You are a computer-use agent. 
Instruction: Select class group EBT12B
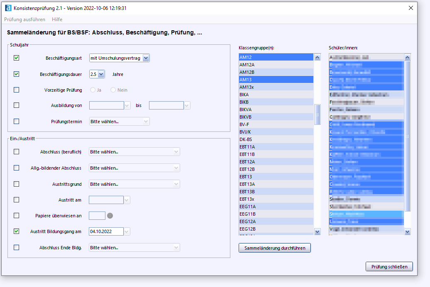point(276,169)
